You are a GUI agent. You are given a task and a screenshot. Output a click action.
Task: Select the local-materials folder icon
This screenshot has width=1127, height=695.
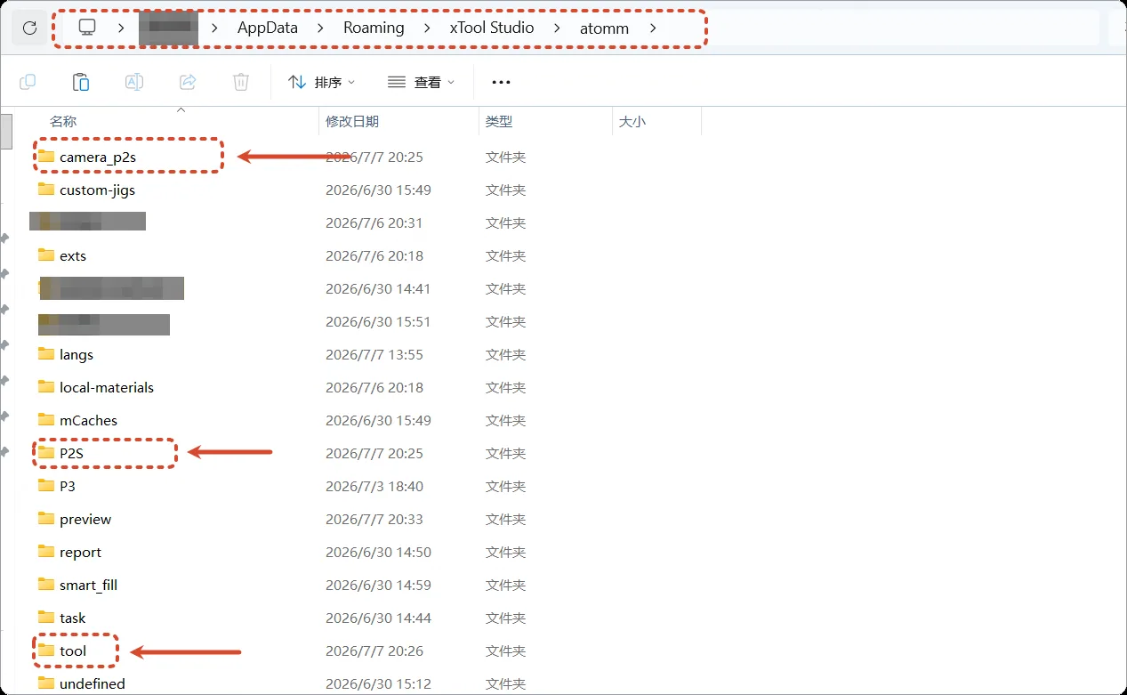(46, 387)
